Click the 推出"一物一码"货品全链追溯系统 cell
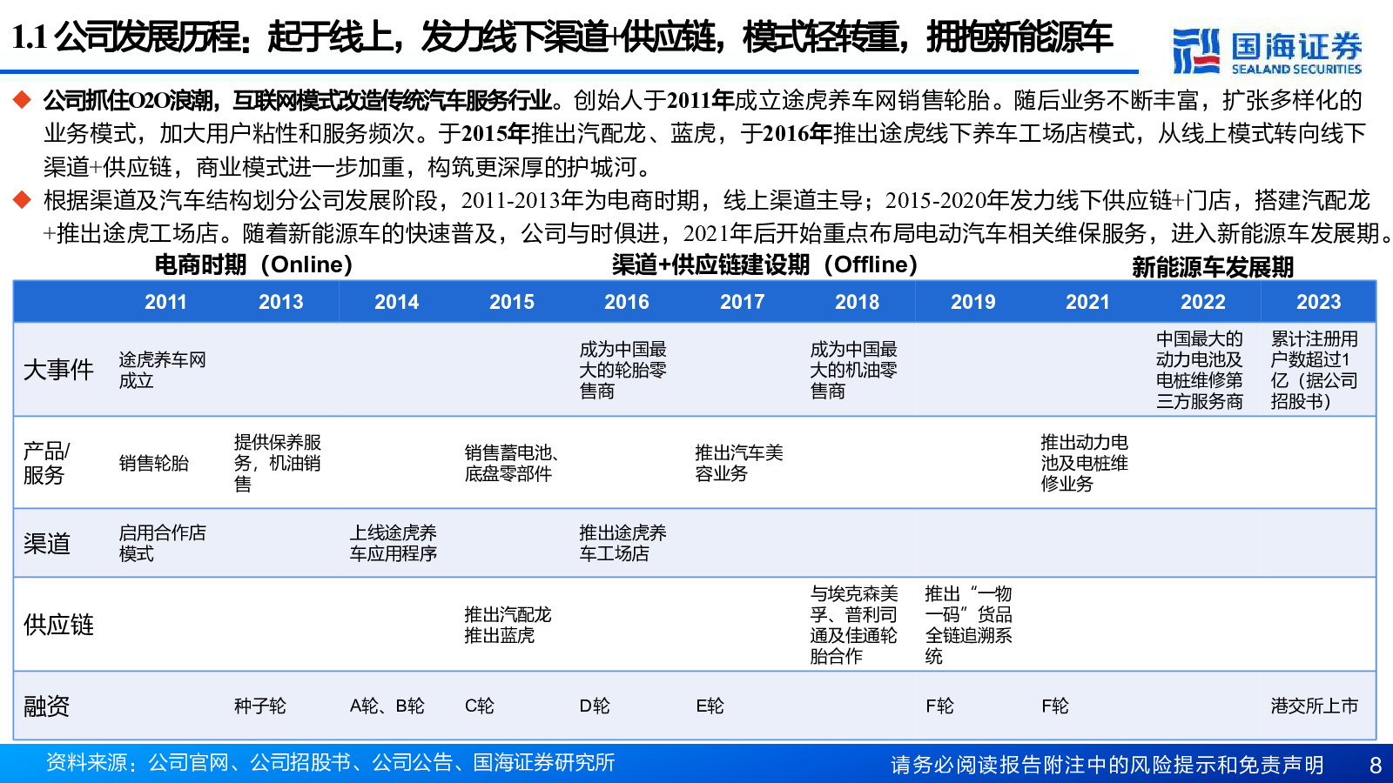Screen dimensions: 1393x783 click(969, 625)
